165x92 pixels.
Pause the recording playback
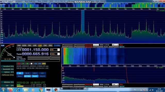27,64
